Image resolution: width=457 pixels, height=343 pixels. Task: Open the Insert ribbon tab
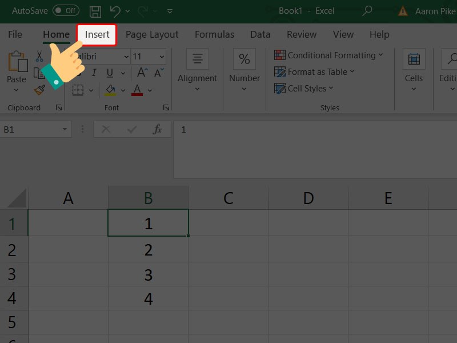(97, 35)
